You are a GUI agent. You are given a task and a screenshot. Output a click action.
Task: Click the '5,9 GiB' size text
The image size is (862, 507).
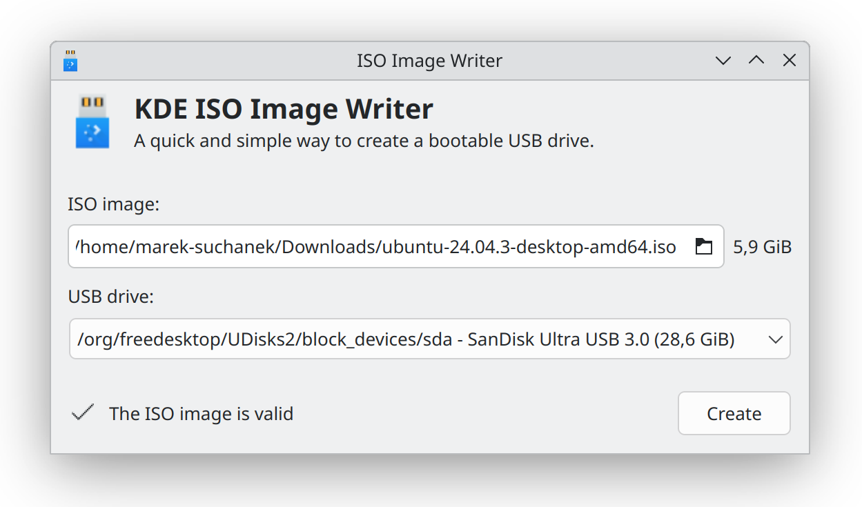click(x=762, y=247)
